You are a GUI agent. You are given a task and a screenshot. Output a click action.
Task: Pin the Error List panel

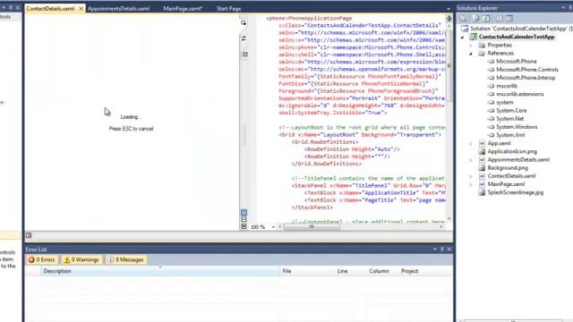pos(441,249)
